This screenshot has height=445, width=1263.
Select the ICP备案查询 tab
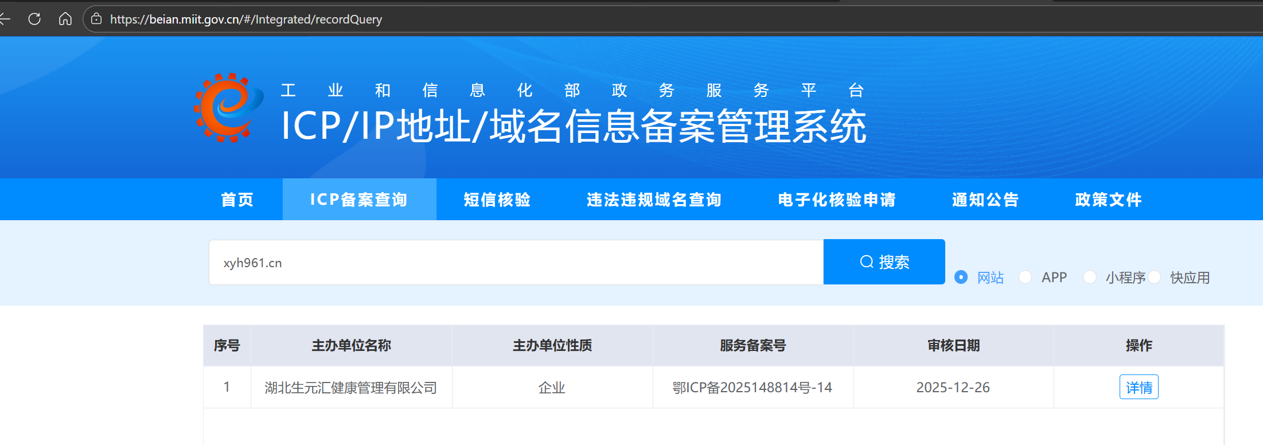[x=359, y=200]
